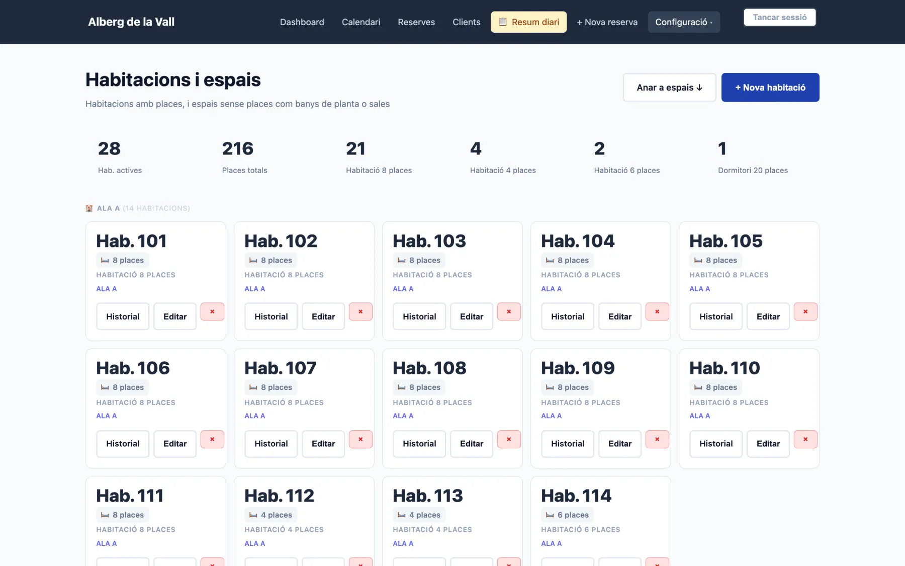Delete Hab. 105 with red X

pos(805,311)
